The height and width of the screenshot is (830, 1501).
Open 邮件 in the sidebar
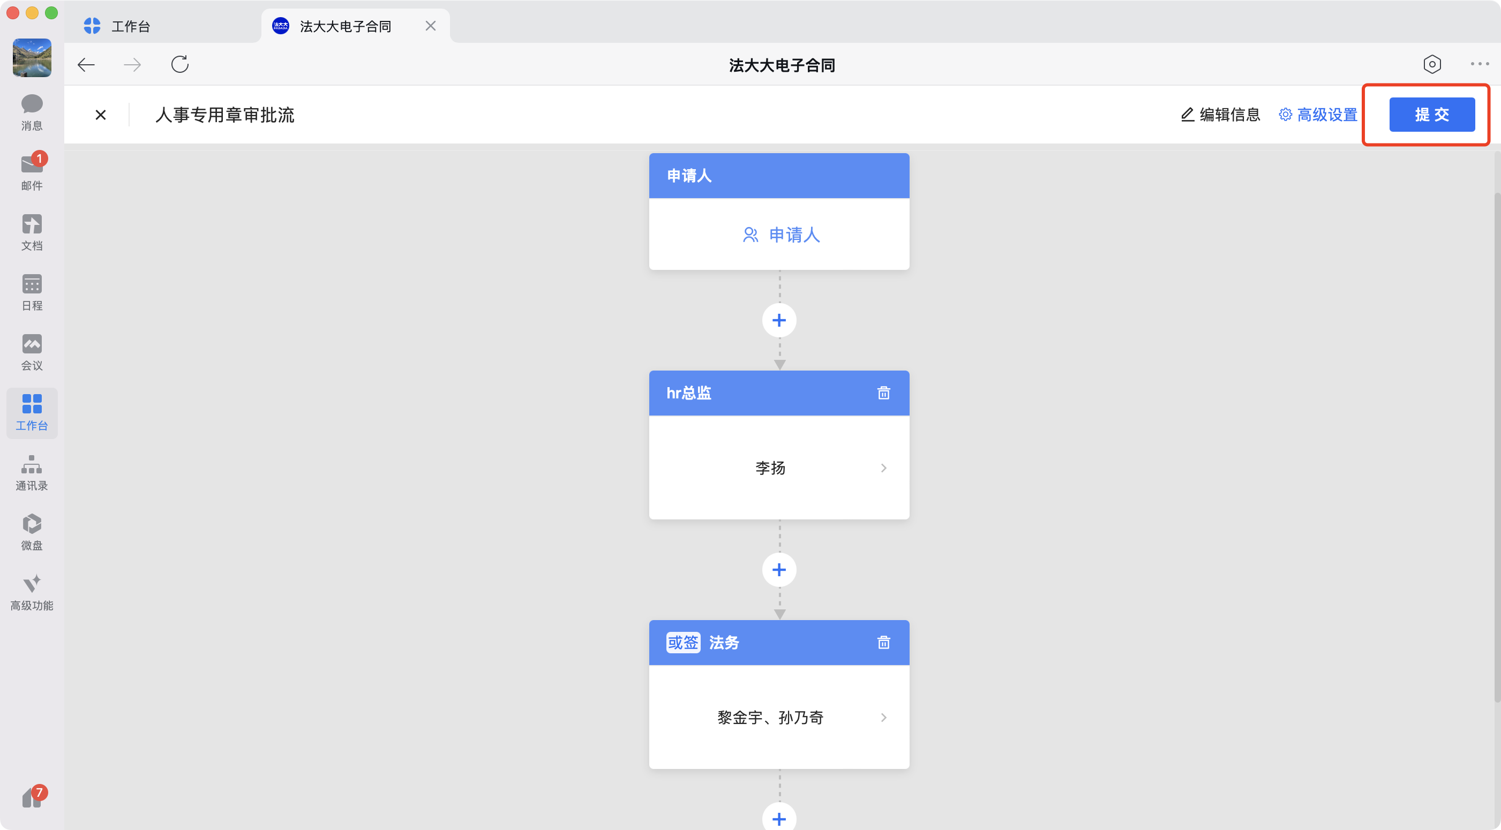pyautogui.click(x=32, y=172)
